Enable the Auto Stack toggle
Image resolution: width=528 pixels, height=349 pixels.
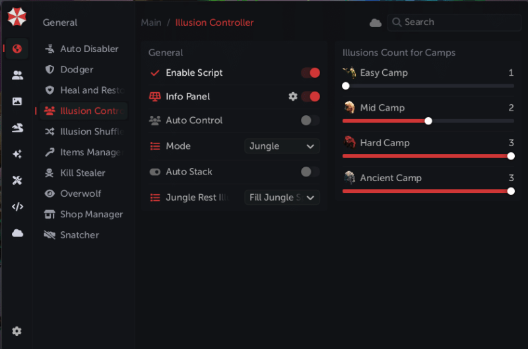pos(310,172)
